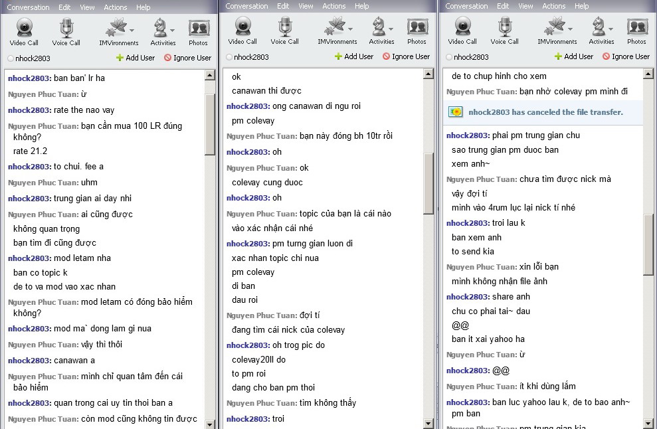Click Ignore User in right window

(x=626, y=56)
